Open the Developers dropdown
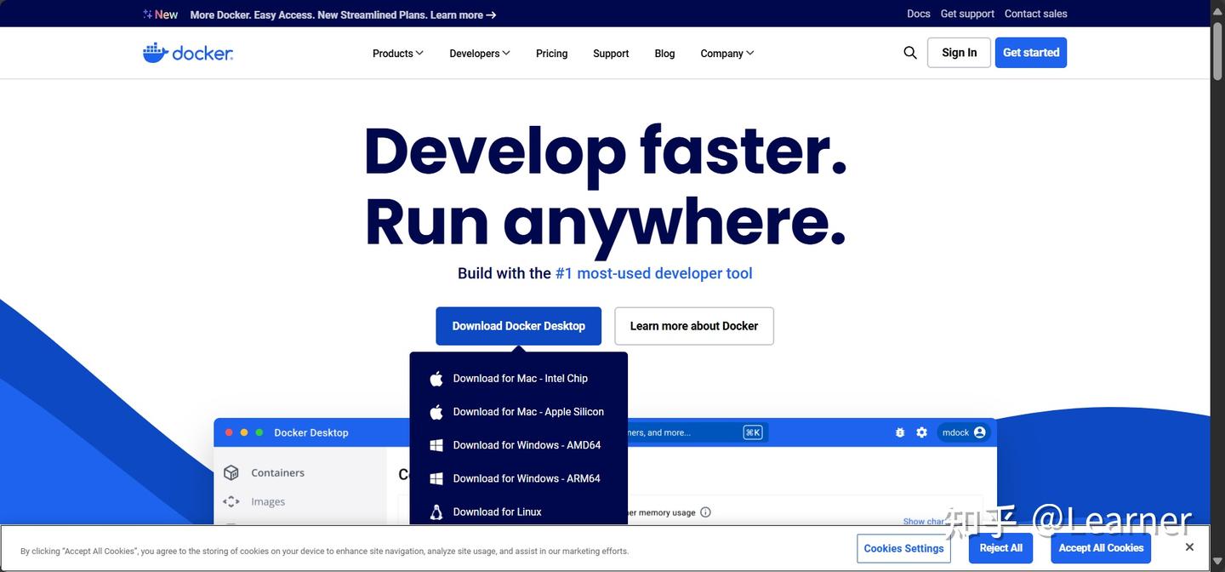Viewport: 1225px width, 572px height. coord(478,53)
